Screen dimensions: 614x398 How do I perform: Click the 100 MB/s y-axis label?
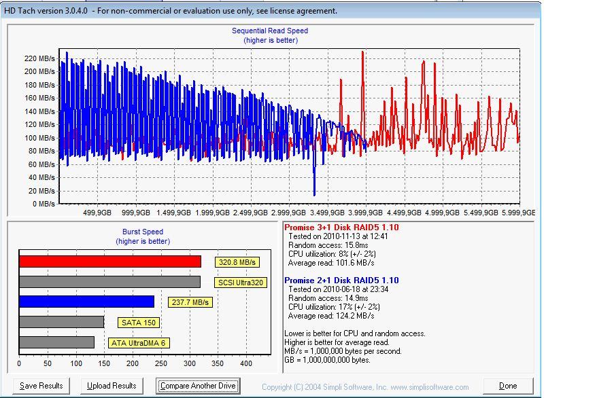pos(39,138)
